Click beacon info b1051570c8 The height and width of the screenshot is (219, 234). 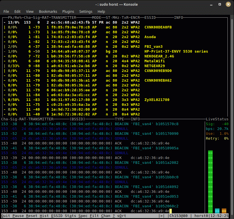click(x=167, y=124)
